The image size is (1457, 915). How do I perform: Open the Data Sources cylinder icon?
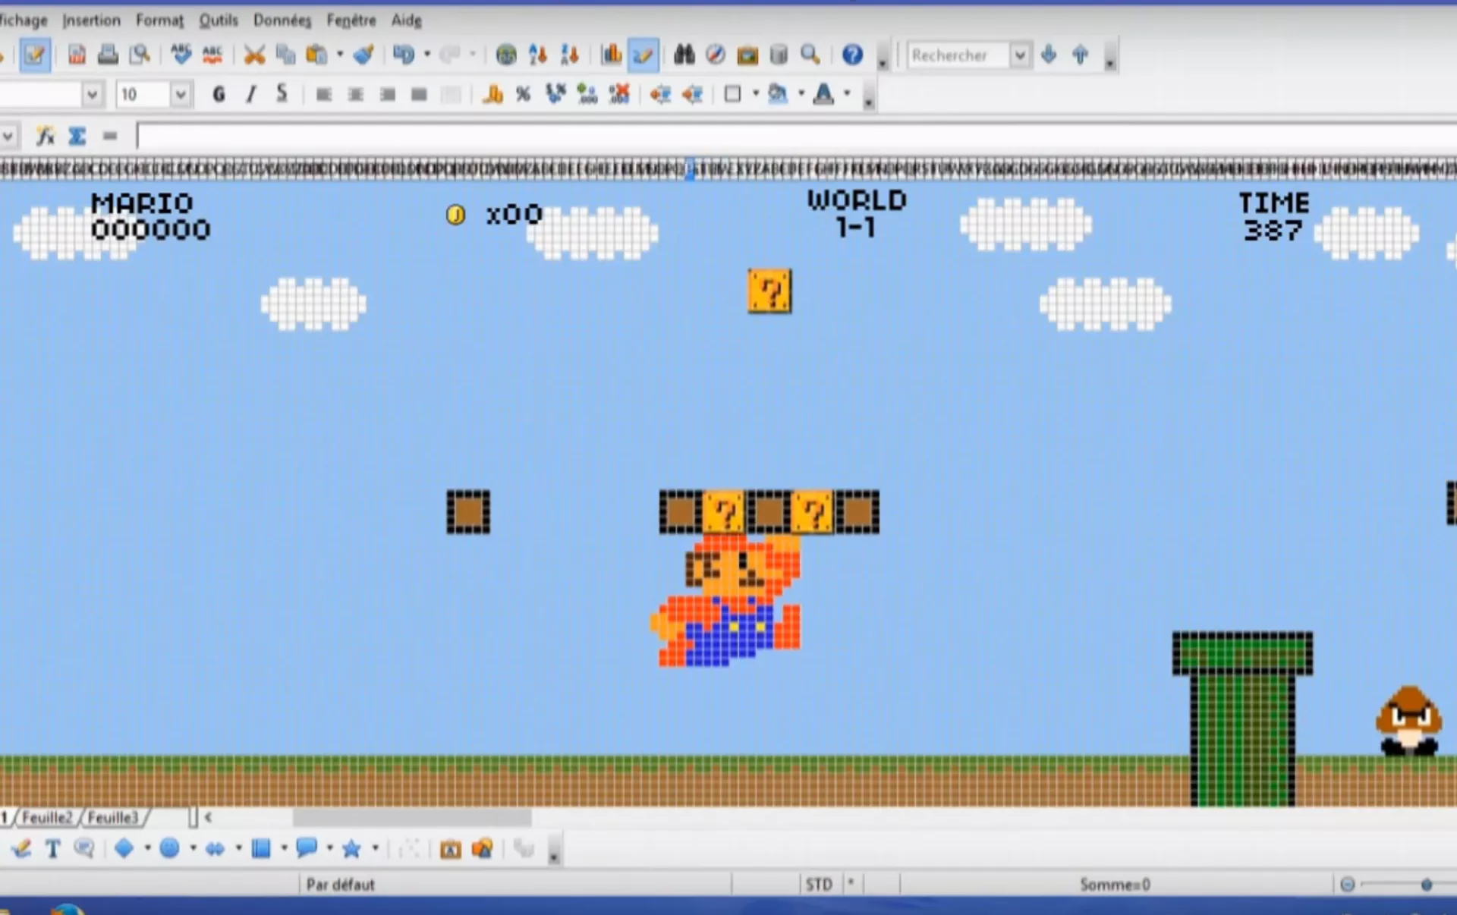click(779, 55)
